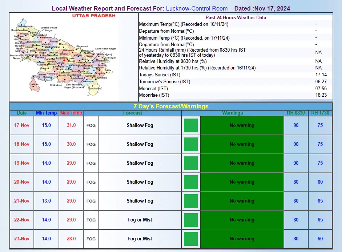Select the 20-Nov date cell
Screen dimensions: 342x252
click(22, 182)
